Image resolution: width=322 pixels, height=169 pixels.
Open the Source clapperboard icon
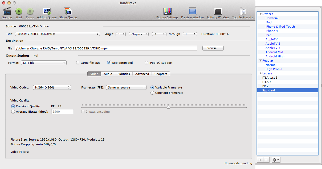point(7,11)
